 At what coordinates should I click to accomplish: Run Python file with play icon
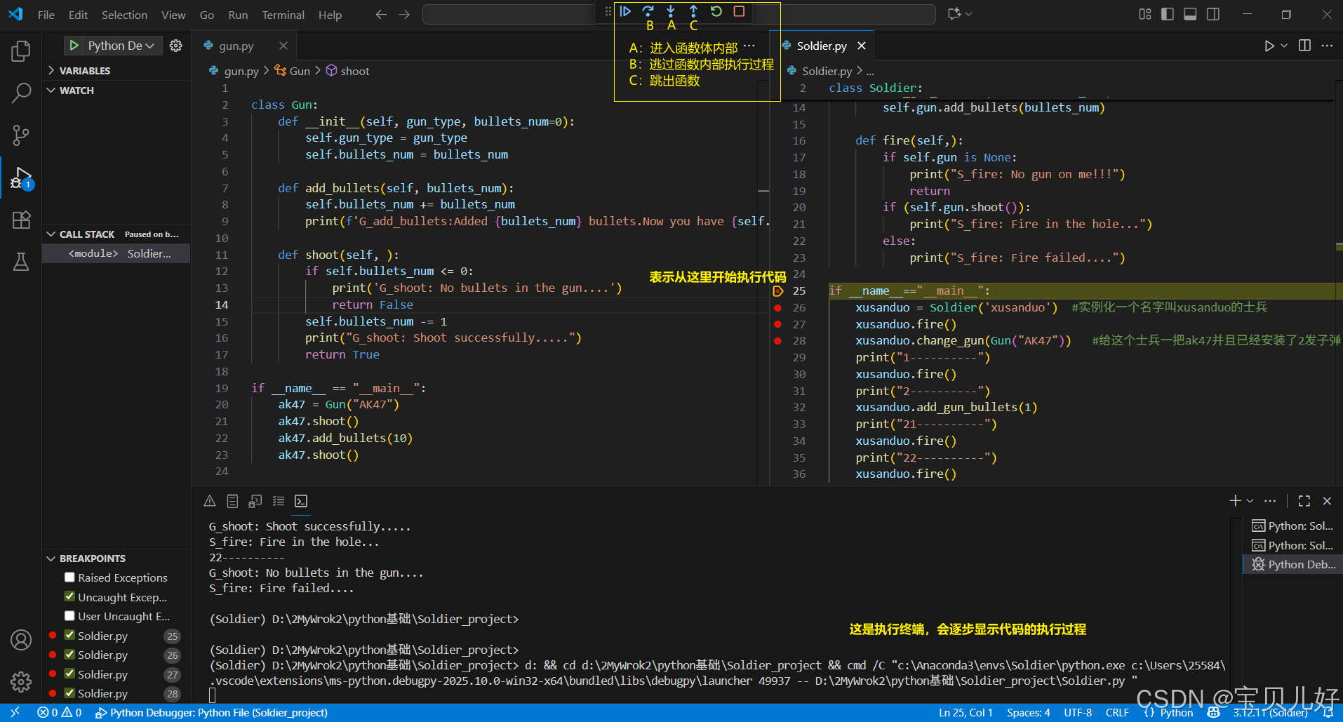tap(1269, 46)
